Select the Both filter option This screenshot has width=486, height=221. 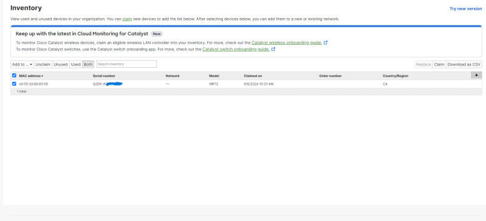88,64
